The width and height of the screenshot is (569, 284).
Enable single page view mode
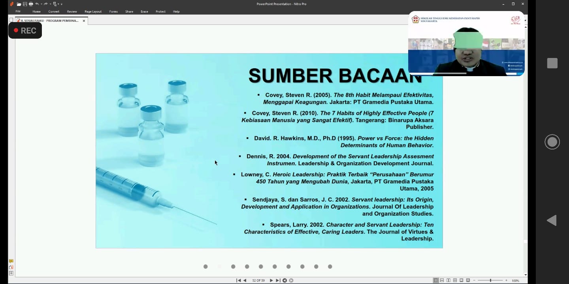[436, 280]
